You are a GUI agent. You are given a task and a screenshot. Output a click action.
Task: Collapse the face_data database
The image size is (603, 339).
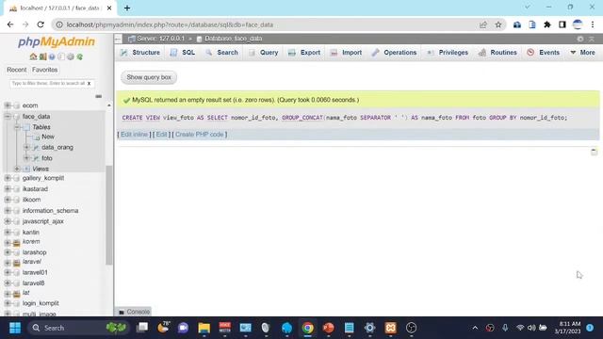[x=8, y=116]
